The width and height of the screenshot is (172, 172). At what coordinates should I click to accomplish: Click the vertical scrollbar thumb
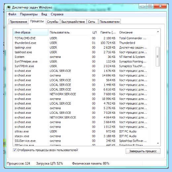pyautogui.click(x=158, y=57)
